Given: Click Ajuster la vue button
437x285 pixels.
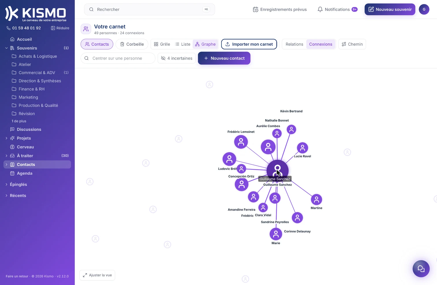Looking at the screenshot, I should click(x=97, y=275).
